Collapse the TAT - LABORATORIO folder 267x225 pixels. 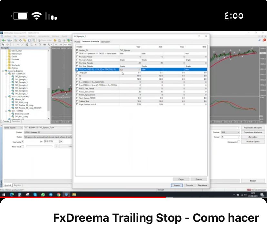coord(6,96)
